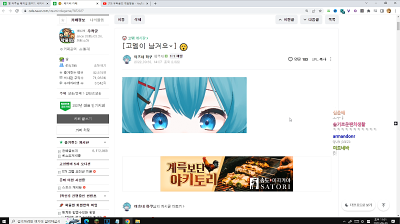This screenshot has width=400, height=224.
Task: Switch to the YouTube browser tab
Action: (x=126, y=3)
